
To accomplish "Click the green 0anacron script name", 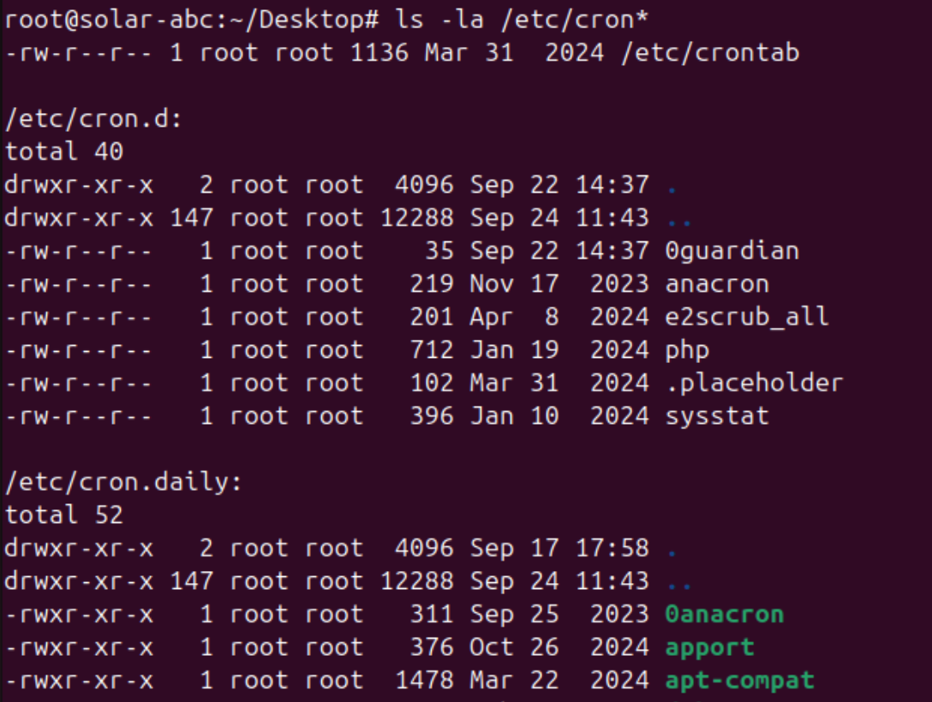I will pyautogui.click(x=724, y=615).
